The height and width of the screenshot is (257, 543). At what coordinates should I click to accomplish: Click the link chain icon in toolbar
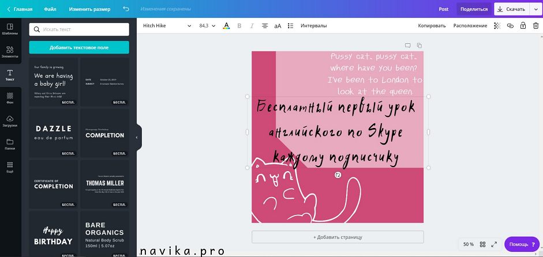pos(510,26)
